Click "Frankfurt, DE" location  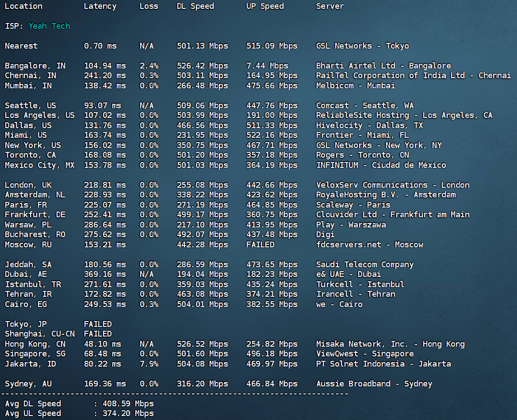pos(35,215)
